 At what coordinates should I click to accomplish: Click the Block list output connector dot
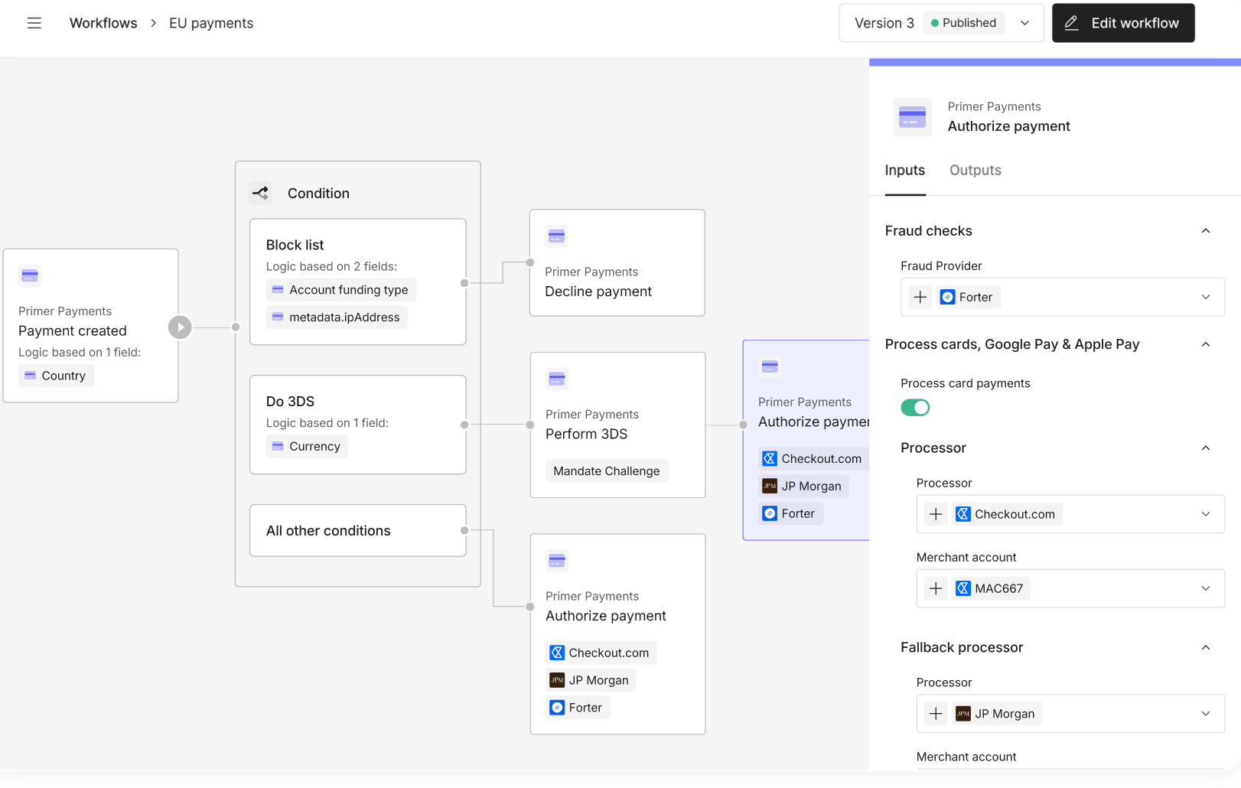(x=464, y=283)
